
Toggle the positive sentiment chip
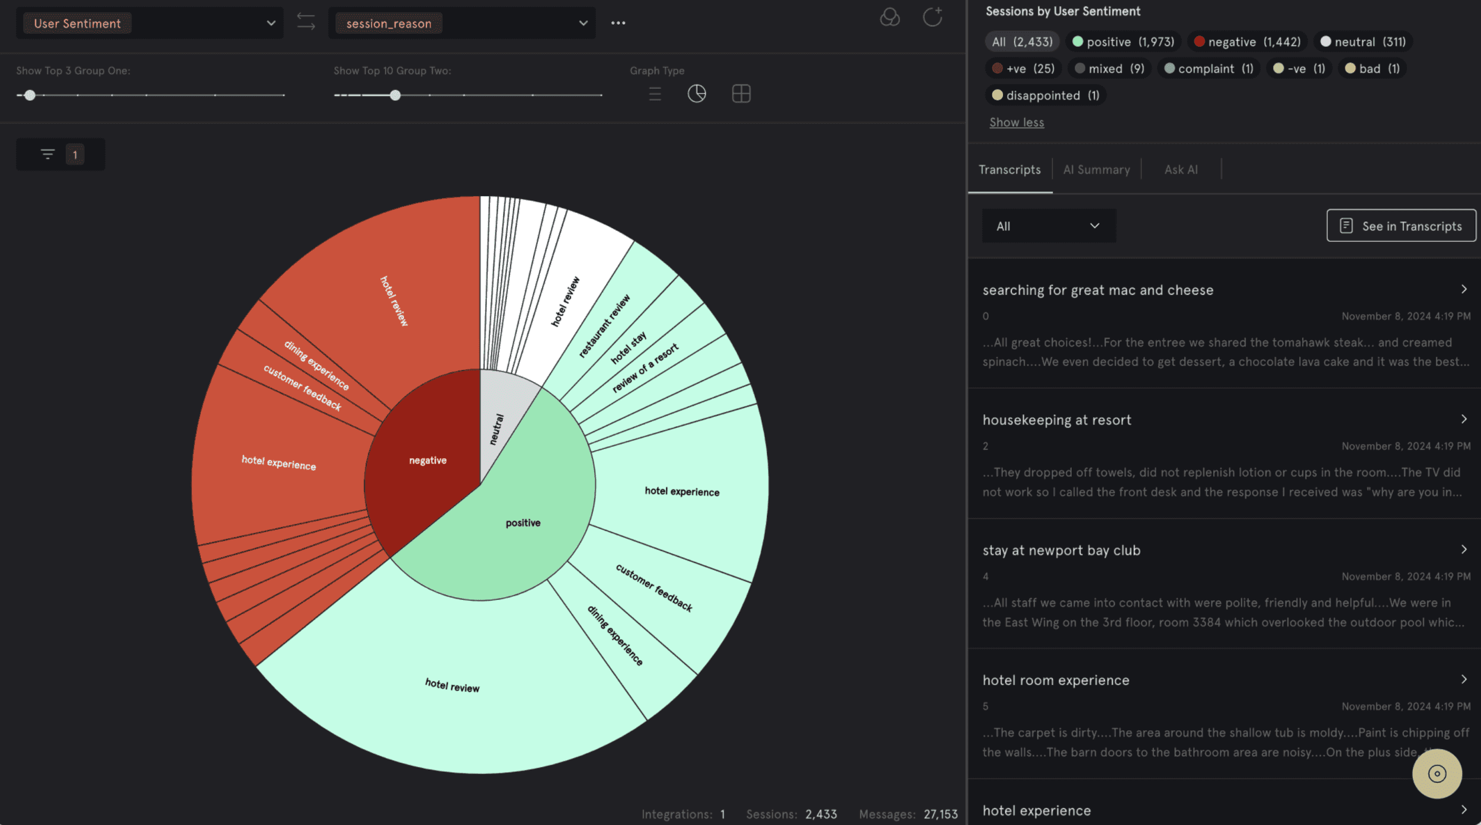(1123, 42)
